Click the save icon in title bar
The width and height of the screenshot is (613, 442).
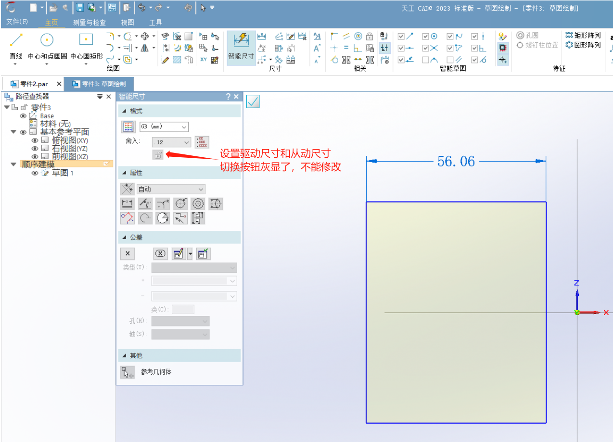coord(80,8)
